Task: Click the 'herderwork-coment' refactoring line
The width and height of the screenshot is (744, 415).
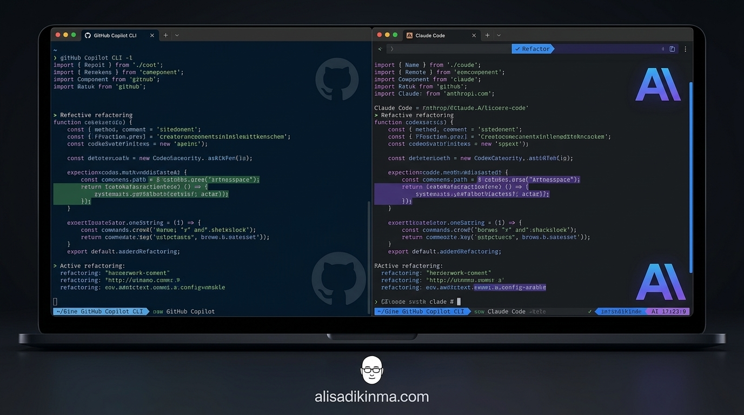Action: pyautogui.click(x=436, y=273)
